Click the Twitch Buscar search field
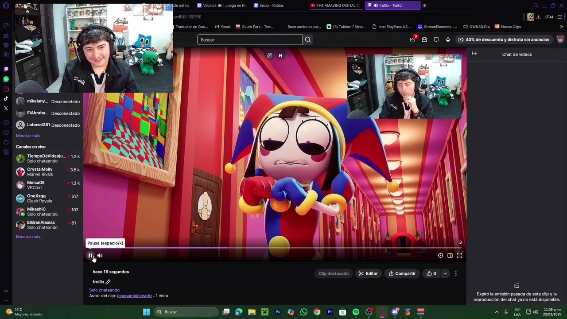Screen dimensions: 567x319 pos(249,40)
